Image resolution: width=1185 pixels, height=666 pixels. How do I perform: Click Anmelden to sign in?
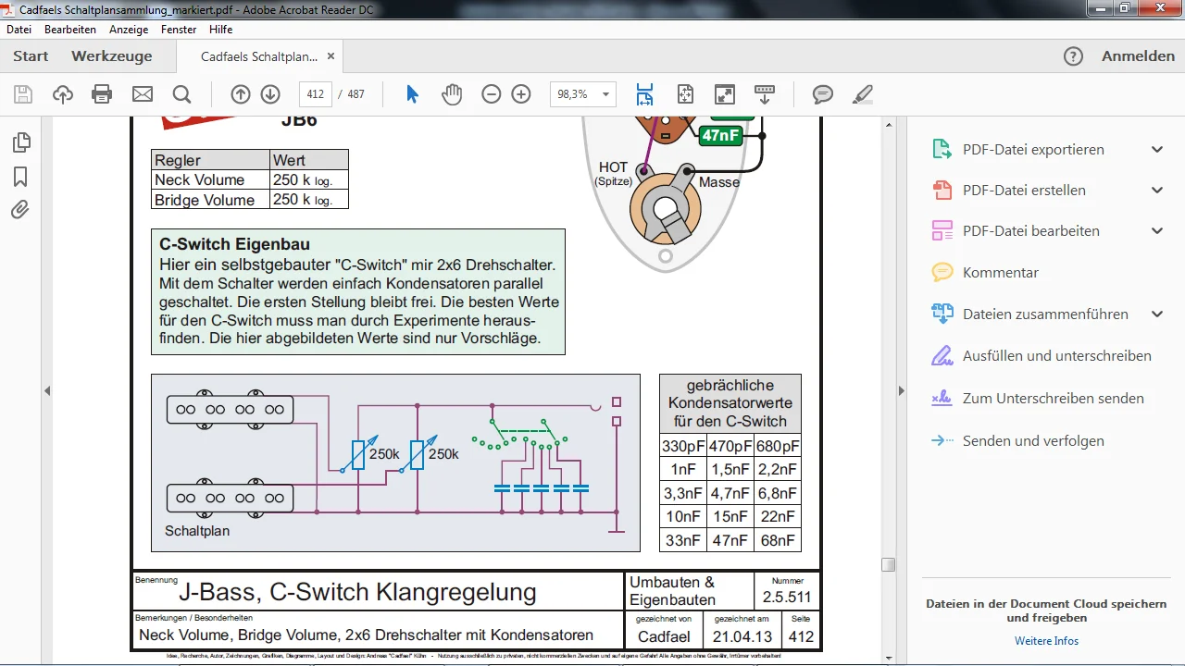tap(1138, 56)
